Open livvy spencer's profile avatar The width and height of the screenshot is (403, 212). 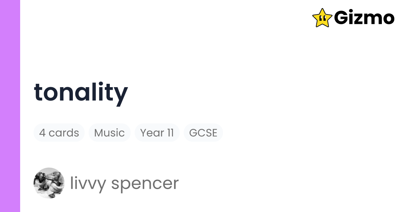pos(49,183)
